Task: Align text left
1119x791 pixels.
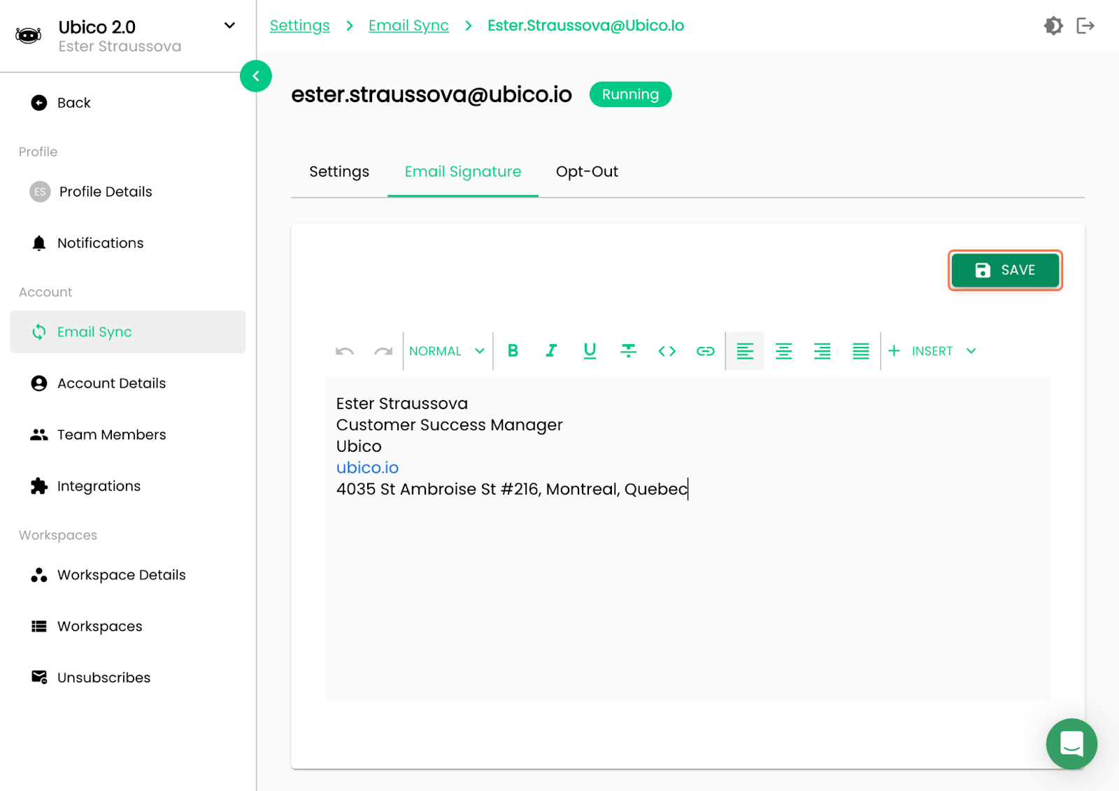Action: tap(745, 351)
